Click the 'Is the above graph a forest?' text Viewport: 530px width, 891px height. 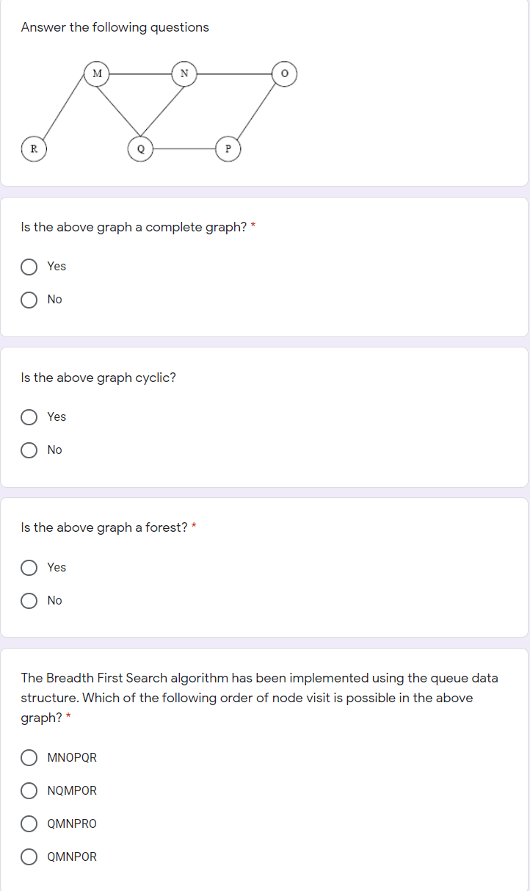coord(104,527)
